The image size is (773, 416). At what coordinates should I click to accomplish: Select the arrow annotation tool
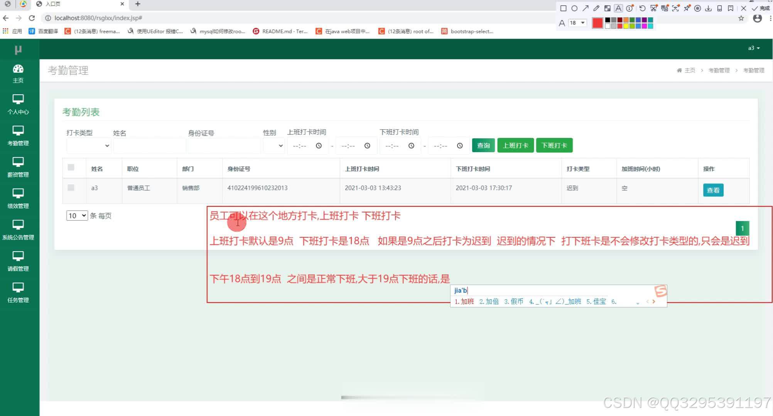[x=586, y=8]
